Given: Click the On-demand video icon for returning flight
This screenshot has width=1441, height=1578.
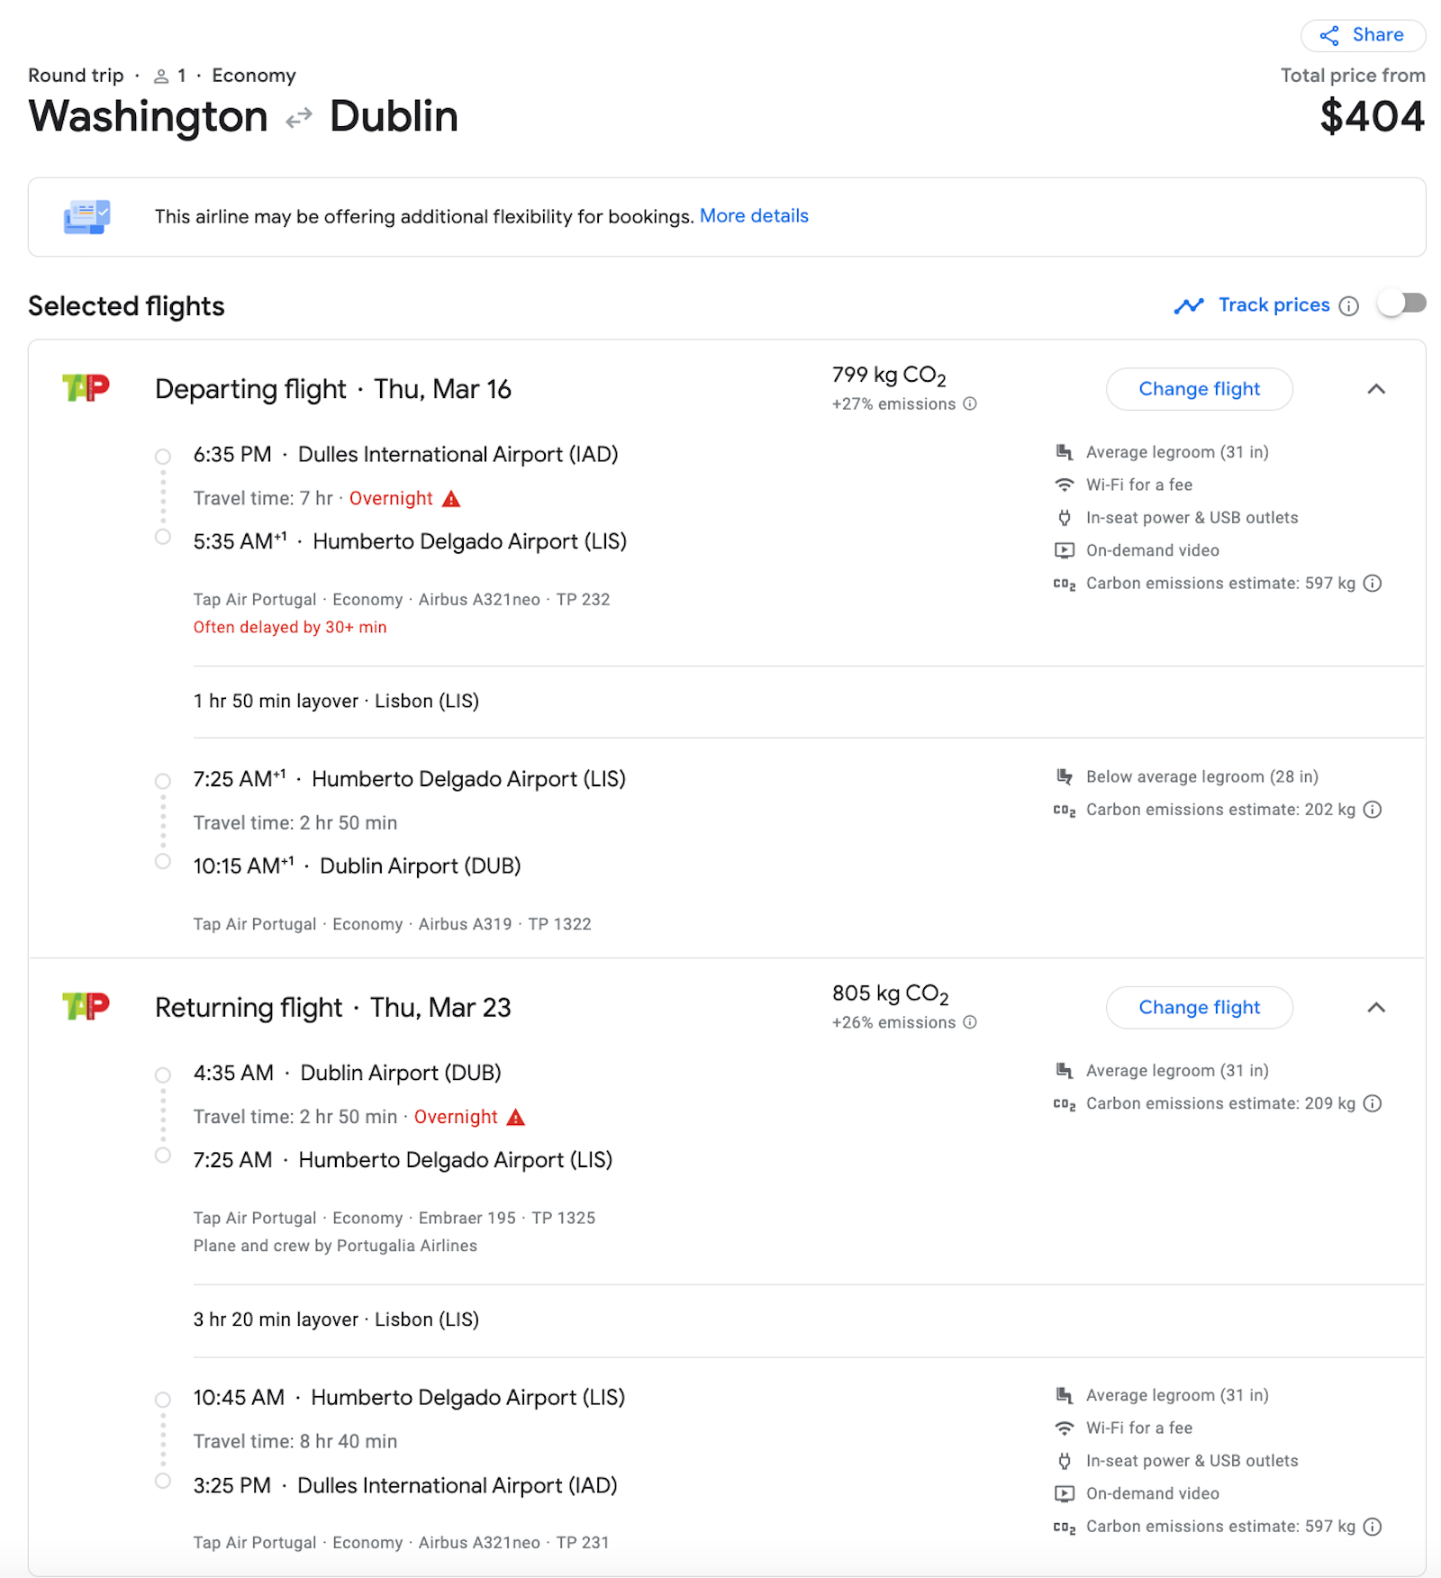Looking at the screenshot, I should tap(1065, 1493).
